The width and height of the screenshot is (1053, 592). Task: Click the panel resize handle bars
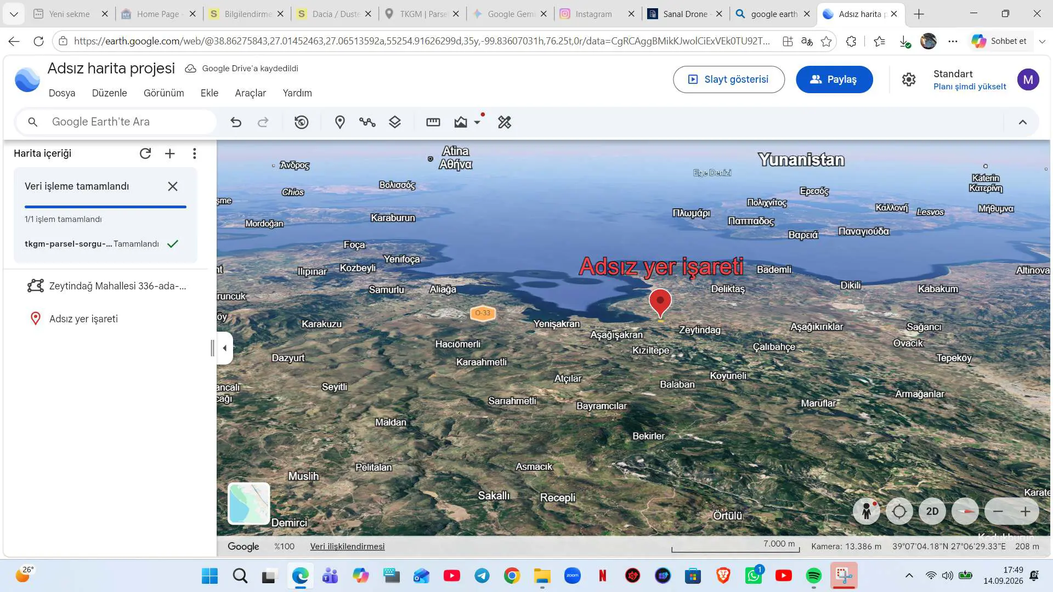click(212, 348)
